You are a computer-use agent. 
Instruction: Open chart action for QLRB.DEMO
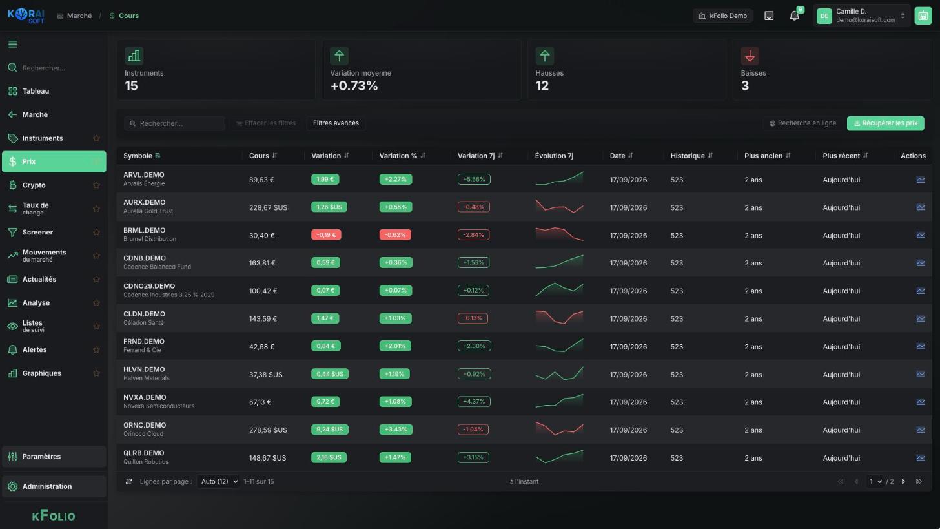coord(921,458)
